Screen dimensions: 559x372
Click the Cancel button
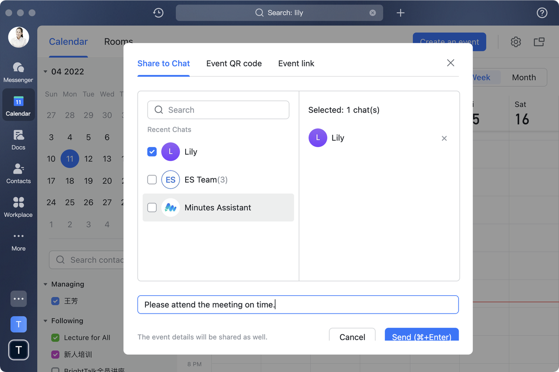click(x=352, y=337)
